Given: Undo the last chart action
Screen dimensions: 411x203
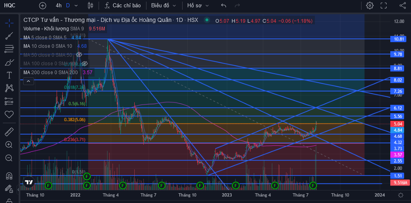Looking at the screenshot, I should (x=224, y=5).
